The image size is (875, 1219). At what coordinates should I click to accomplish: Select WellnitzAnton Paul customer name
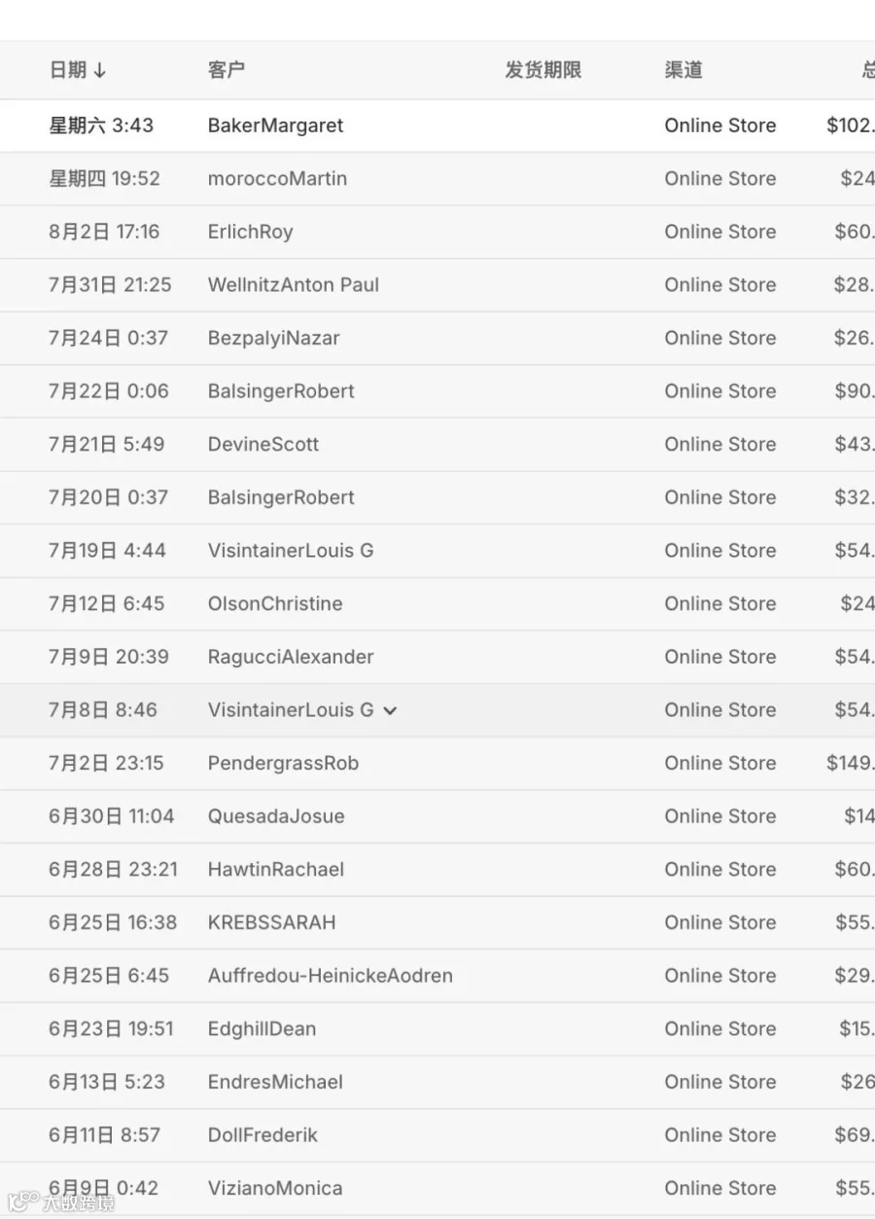(x=294, y=285)
